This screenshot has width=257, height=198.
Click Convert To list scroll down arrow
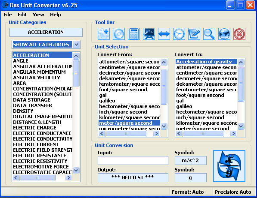[241, 126]
